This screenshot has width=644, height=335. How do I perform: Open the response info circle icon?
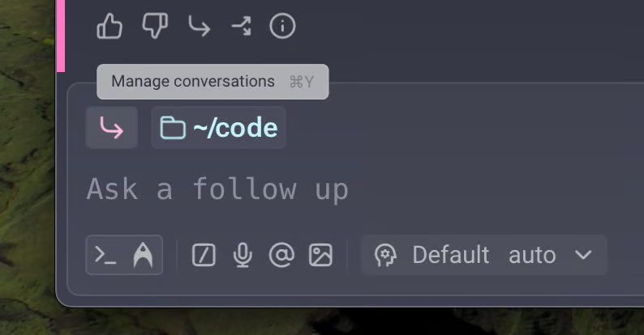tap(282, 26)
